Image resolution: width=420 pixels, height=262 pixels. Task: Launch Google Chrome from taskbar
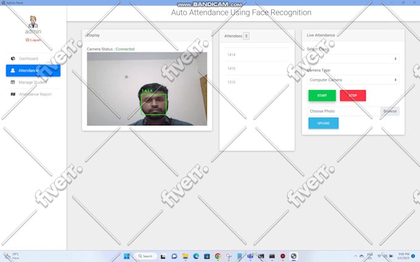click(218, 256)
